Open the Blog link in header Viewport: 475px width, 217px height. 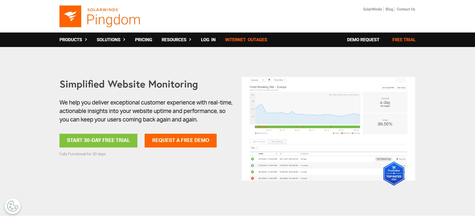click(x=389, y=9)
